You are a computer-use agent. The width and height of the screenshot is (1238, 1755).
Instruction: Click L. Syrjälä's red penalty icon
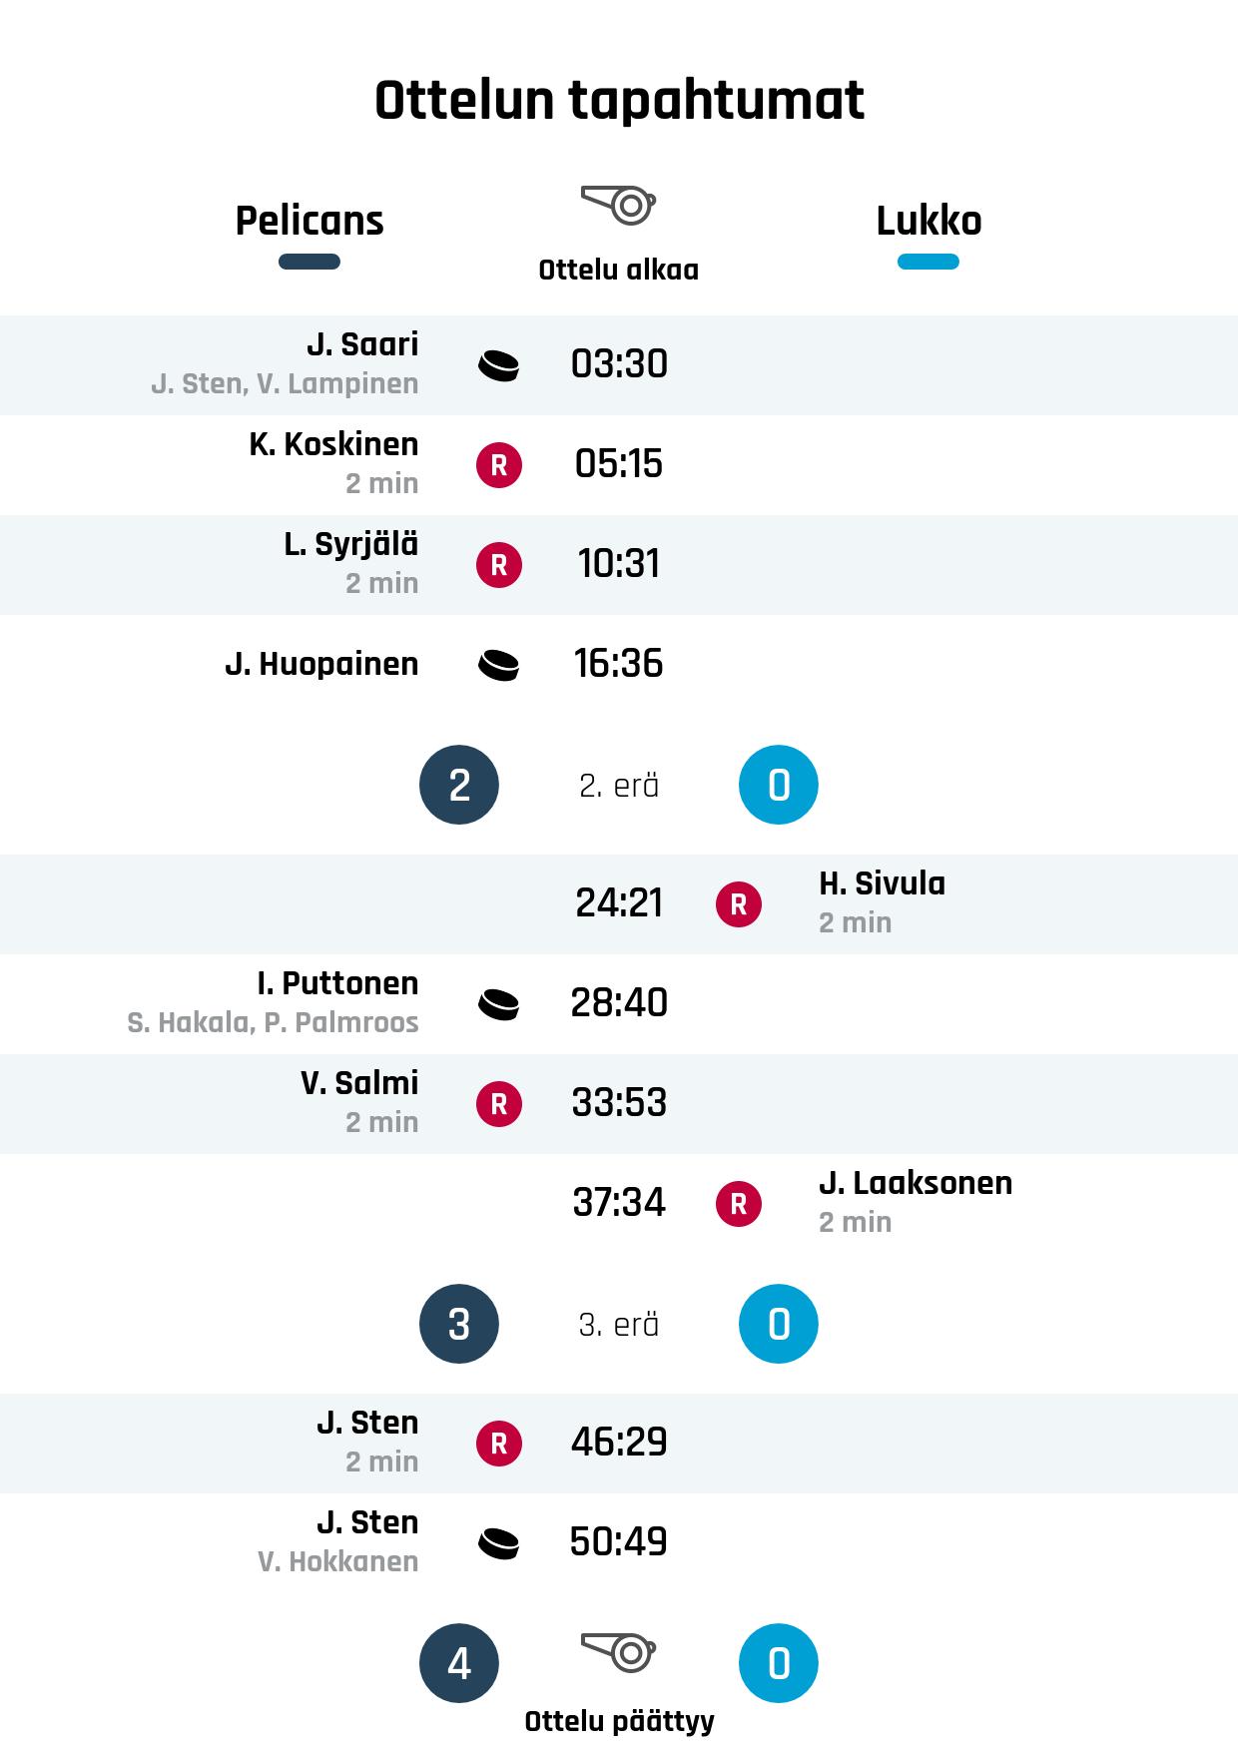click(x=498, y=565)
